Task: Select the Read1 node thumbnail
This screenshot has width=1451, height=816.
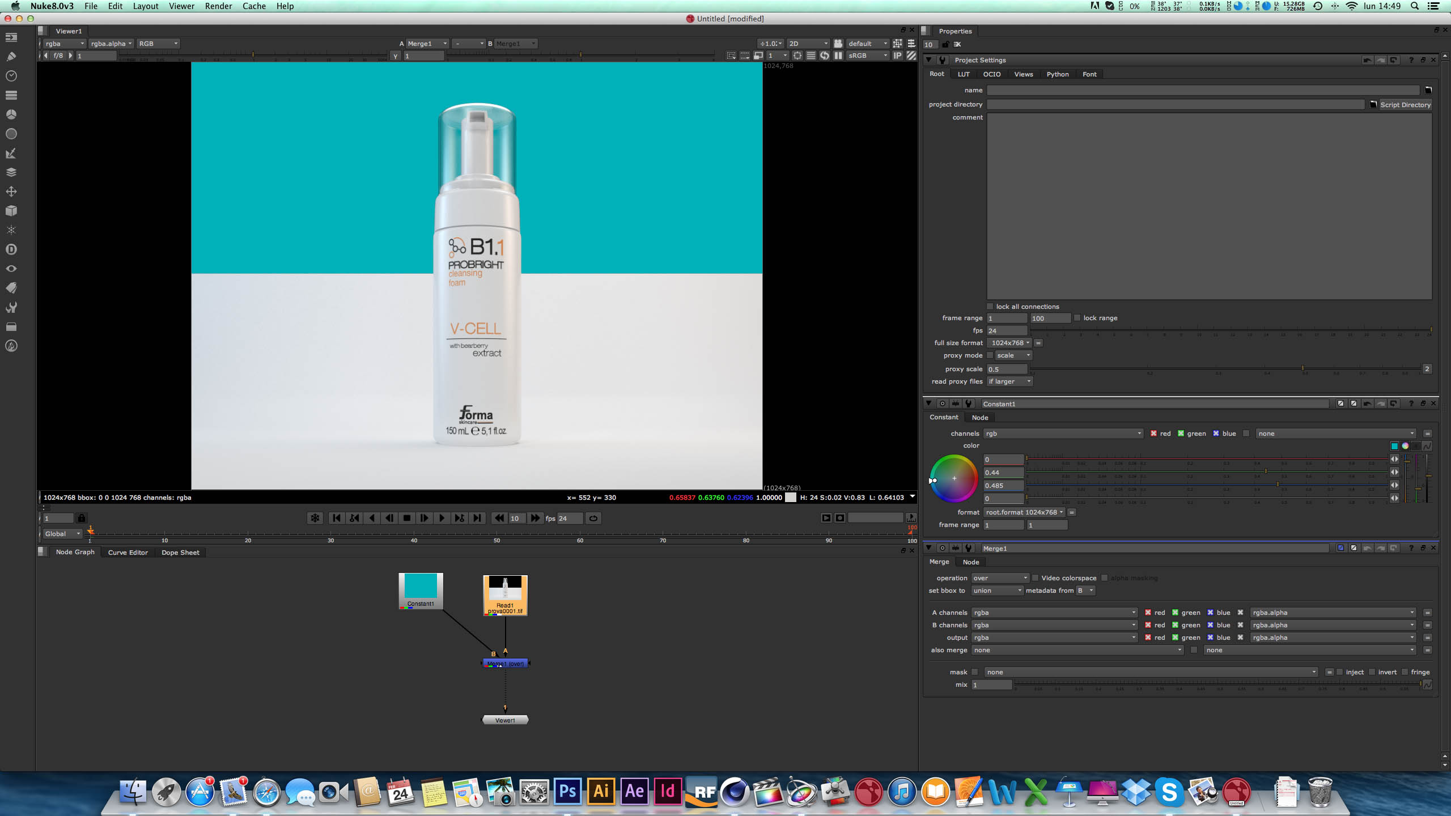Action: [505, 589]
